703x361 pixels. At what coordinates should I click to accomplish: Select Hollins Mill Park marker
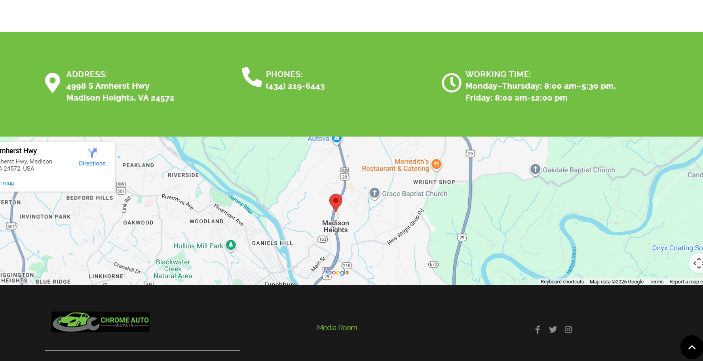click(231, 245)
